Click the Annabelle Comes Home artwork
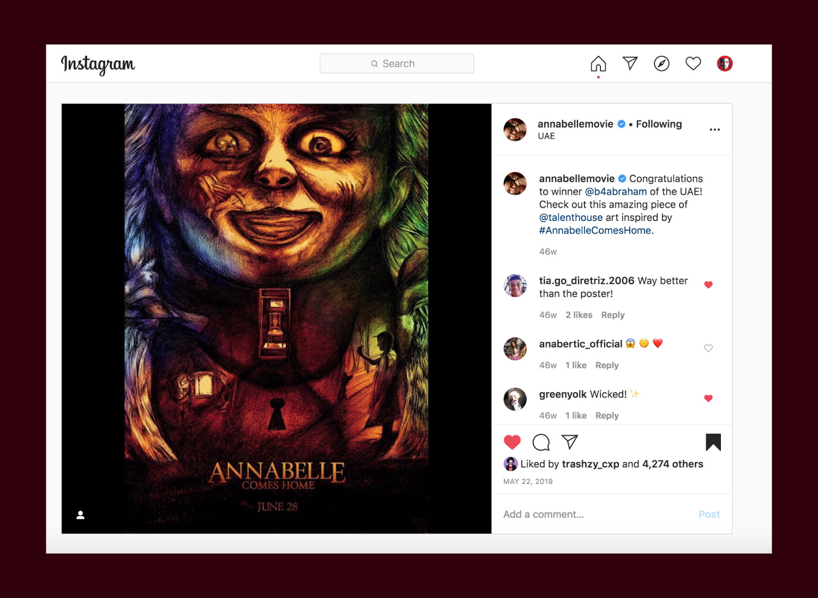Screen dimensions: 818x598 pos(276,319)
